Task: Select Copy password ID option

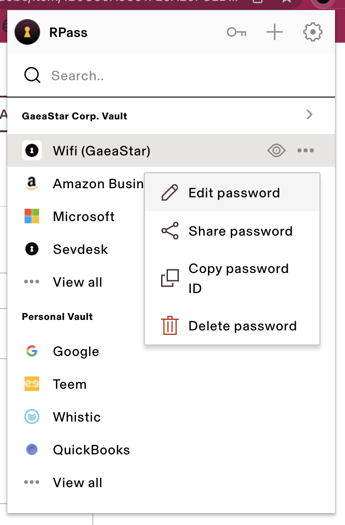Action: pos(238,278)
